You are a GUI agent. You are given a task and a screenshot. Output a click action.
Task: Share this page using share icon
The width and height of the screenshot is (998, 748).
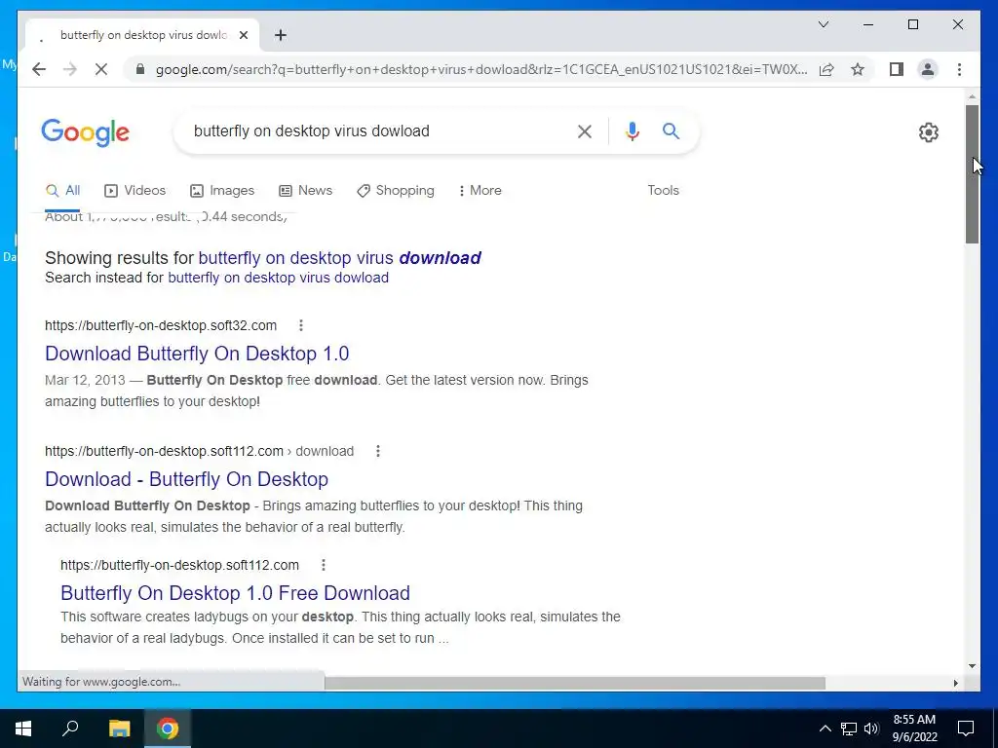point(826,69)
